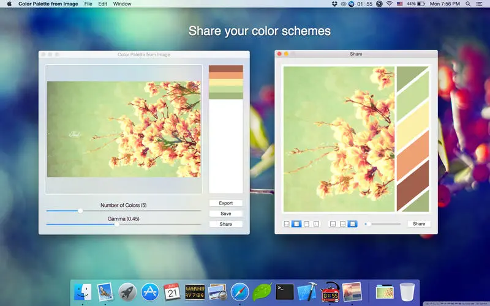Click the Dropbox menu bar icon
The height and width of the screenshot is (306, 490).
334,4
